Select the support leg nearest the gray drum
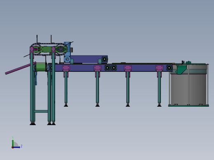Viewport: 214px width, 160px height. (x=159, y=87)
